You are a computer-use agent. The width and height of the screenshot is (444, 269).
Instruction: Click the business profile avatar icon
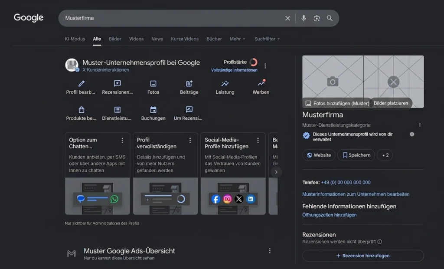[72, 65]
